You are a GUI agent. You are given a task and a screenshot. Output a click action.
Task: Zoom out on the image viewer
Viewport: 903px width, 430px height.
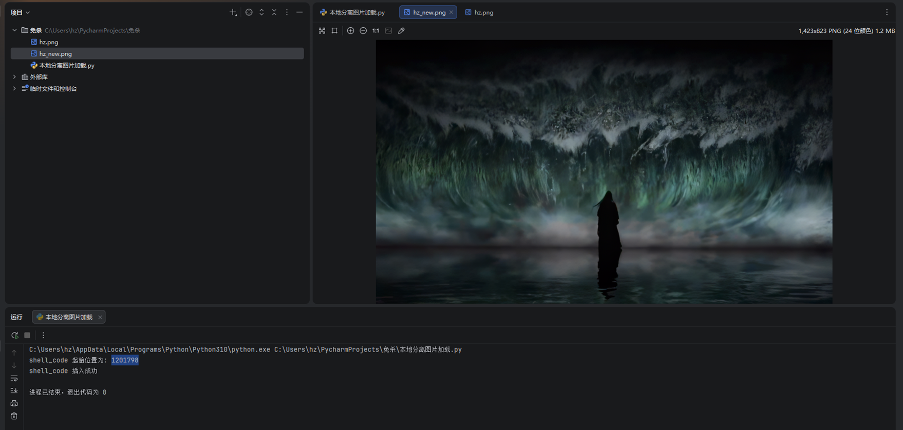click(x=363, y=31)
